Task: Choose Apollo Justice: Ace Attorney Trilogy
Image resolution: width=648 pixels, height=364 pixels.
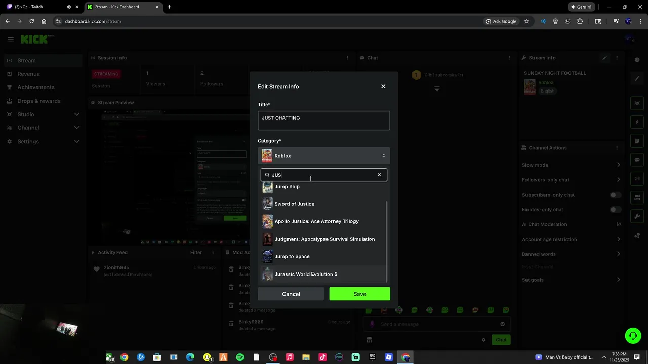Action: point(323,221)
